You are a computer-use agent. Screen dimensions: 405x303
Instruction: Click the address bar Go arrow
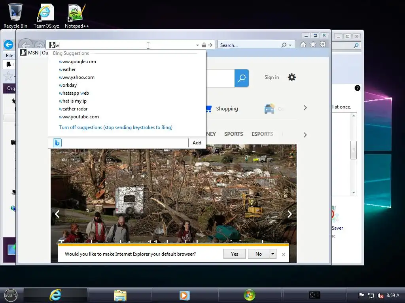210,45
